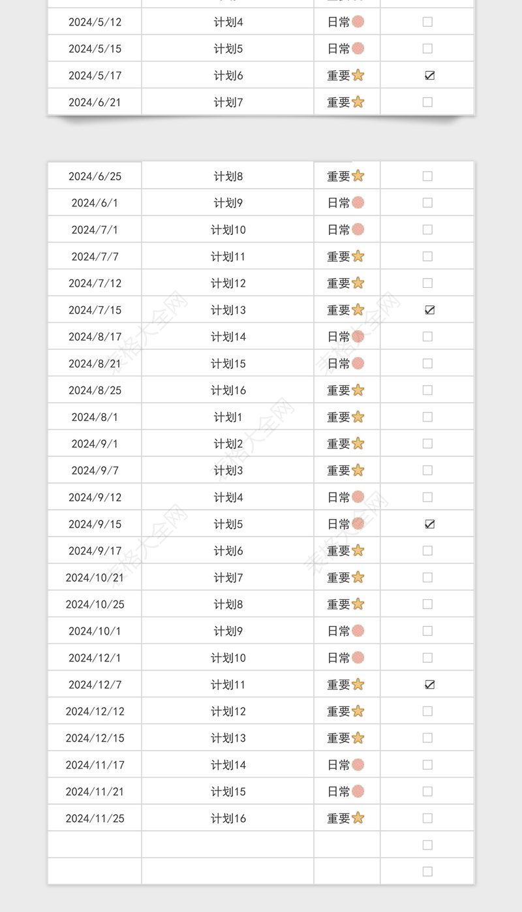
Task: Uncheck the ticked box in the 2024/7/15 row
Action: [429, 310]
